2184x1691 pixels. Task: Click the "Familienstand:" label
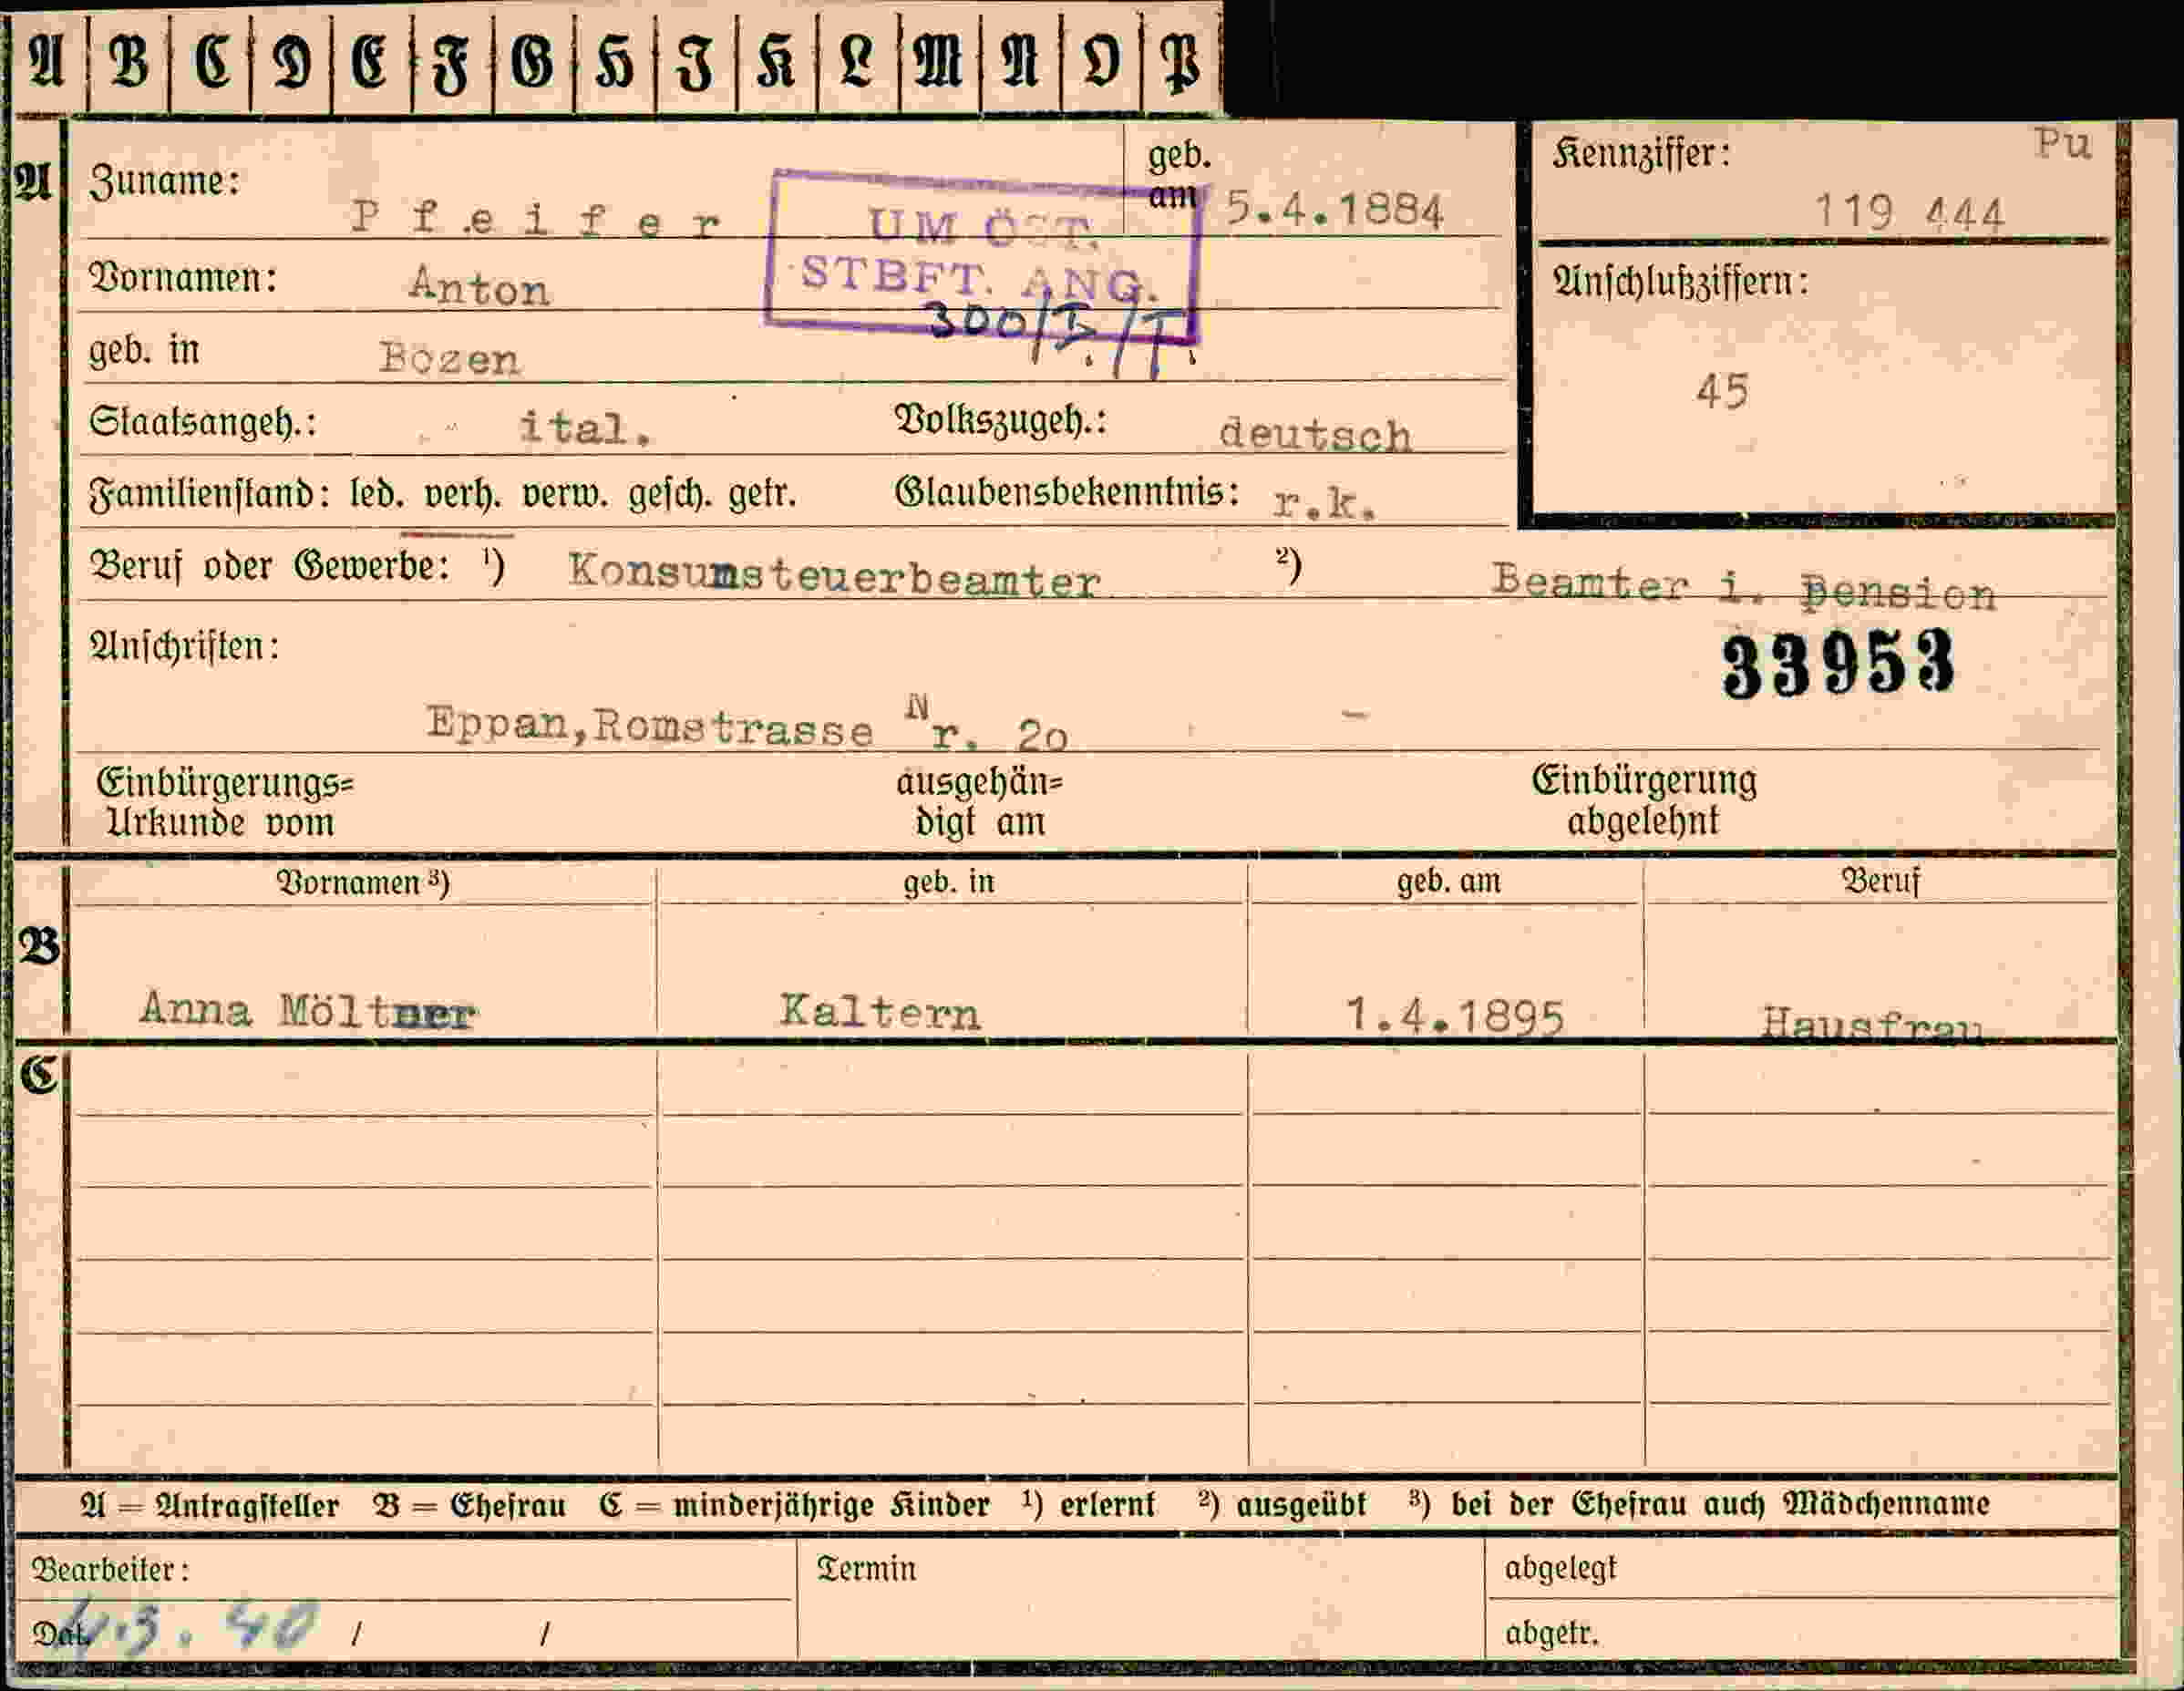coord(210,495)
